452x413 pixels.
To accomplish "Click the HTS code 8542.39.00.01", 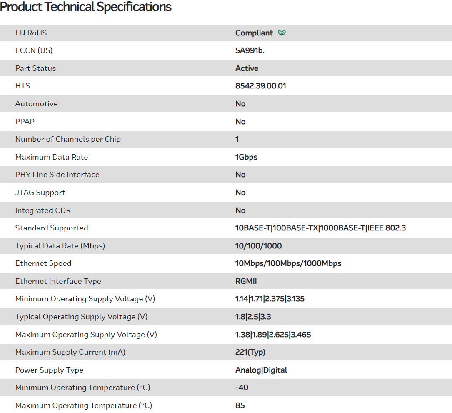I will (x=261, y=86).
